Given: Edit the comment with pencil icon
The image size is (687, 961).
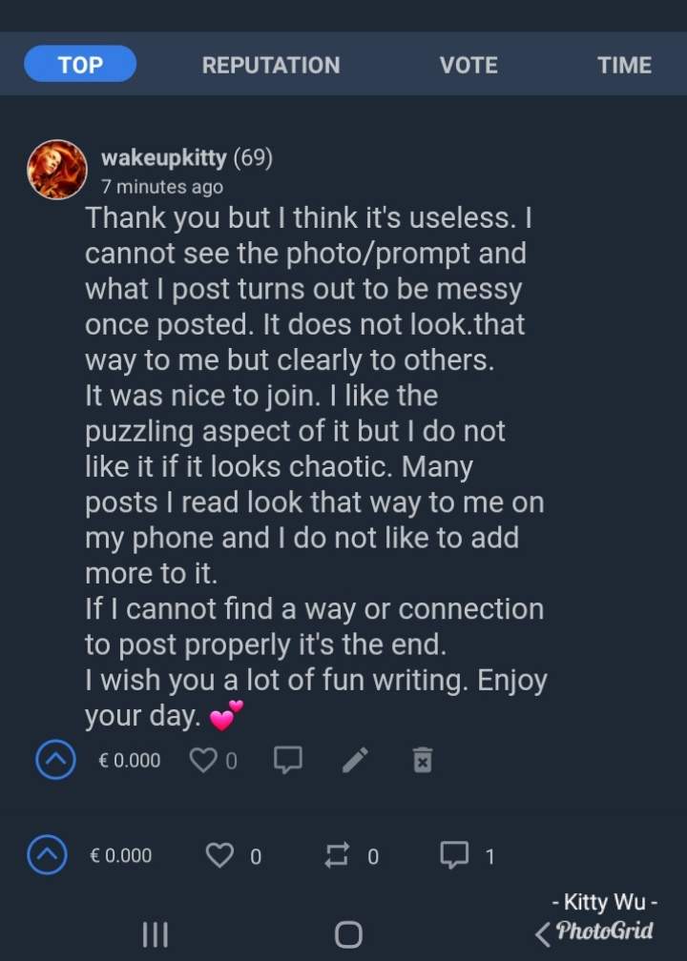Looking at the screenshot, I should [x=355, y=759].
